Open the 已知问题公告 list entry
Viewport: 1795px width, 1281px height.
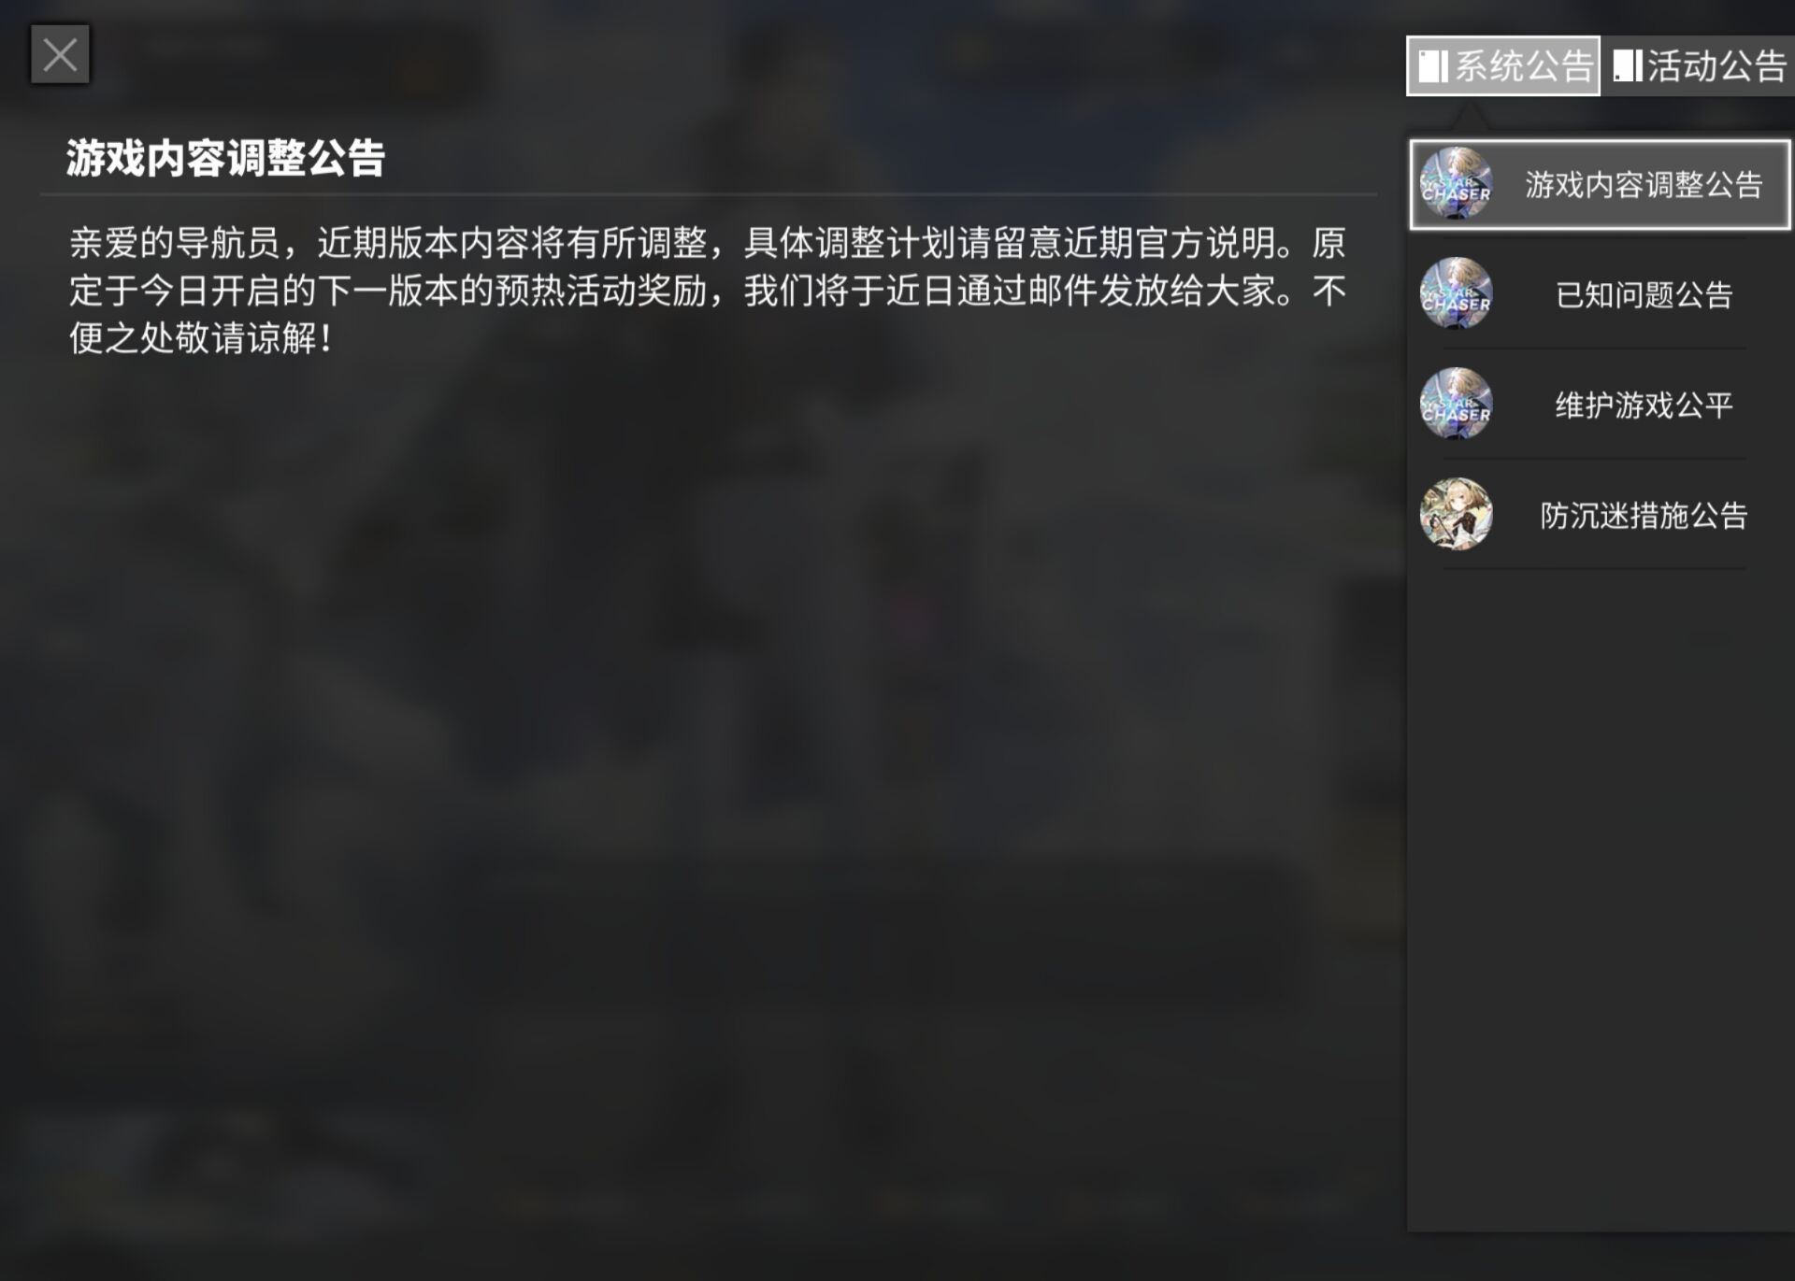click(1600, 294)
